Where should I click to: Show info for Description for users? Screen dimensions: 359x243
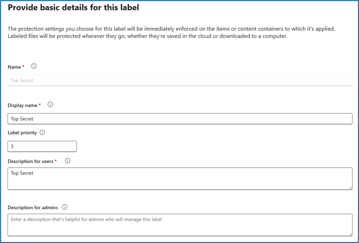click(x=67, y=161)
